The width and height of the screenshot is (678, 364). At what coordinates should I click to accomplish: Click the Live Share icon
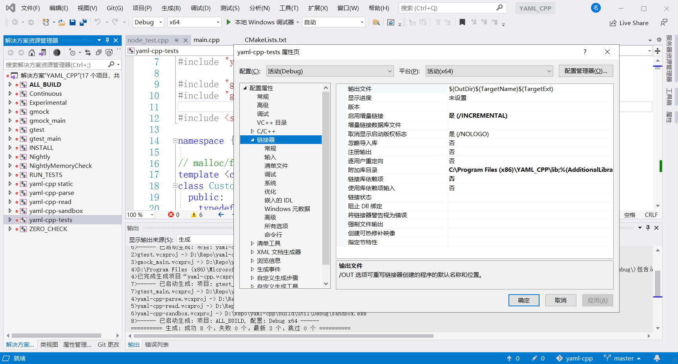tap(613, 23)
